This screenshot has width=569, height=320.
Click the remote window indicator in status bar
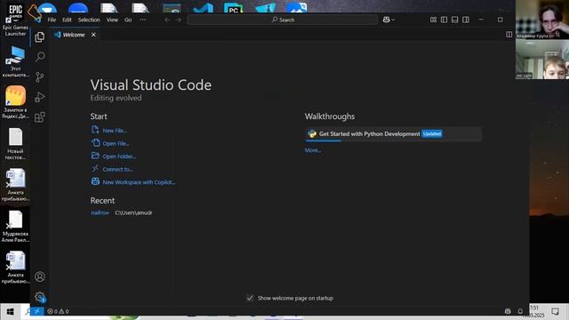(x=36, y=311)
